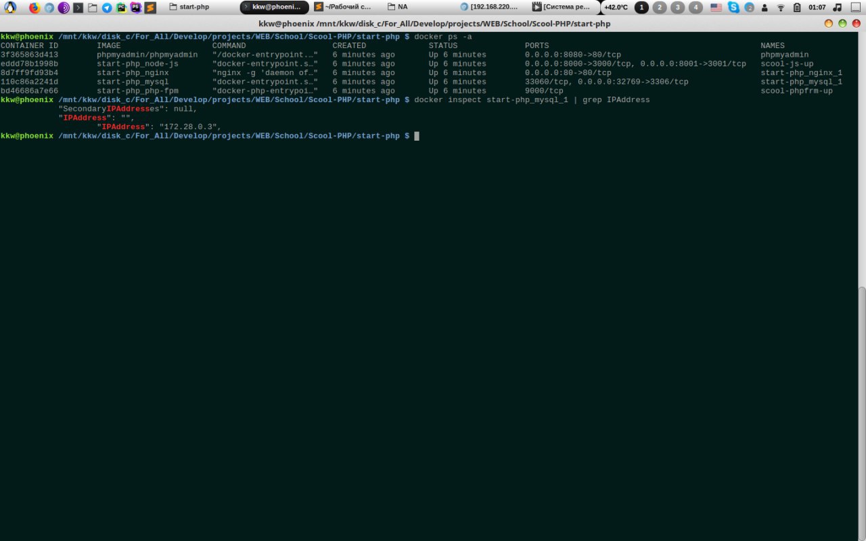Open the battery status indicator
Image resolution: width=866 pixels, height=541 pixels.
pos(796,7)
